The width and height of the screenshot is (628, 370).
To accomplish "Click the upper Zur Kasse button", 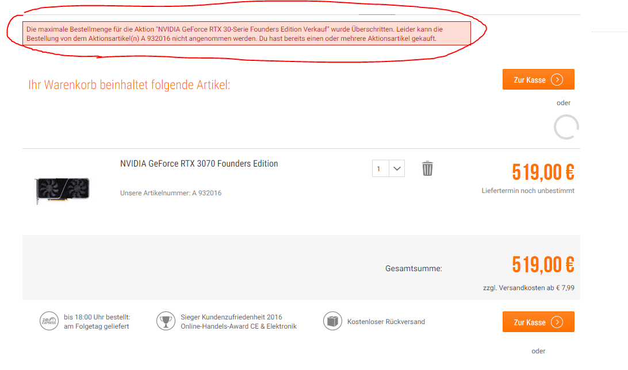I will [538, 80].
